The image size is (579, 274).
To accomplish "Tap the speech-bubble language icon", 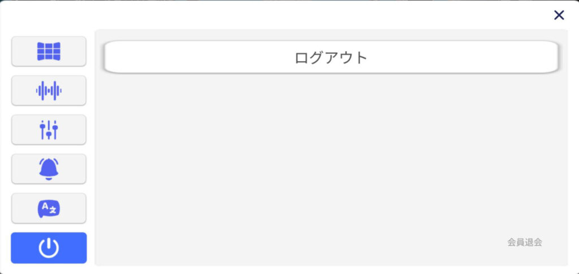I will pyautogui.click(x=49, y=209).
